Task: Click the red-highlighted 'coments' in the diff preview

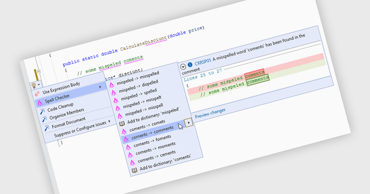Action: (x=254, y=74)
